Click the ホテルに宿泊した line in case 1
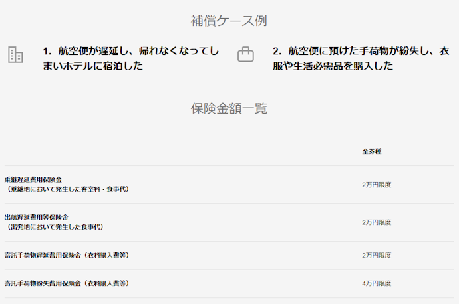This screenshot has height=304, width=459. tap(102, 66)
